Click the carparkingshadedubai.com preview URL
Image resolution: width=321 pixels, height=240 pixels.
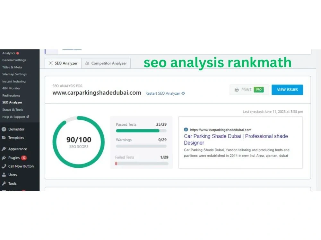click(221, 130)
